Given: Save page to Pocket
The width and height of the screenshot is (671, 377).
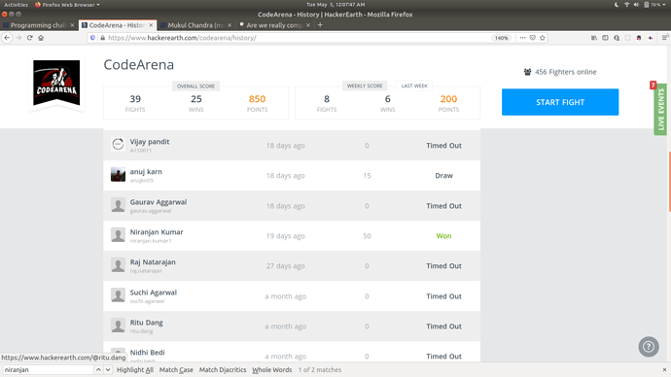Looking at the screenshot, I should point(532,38).
